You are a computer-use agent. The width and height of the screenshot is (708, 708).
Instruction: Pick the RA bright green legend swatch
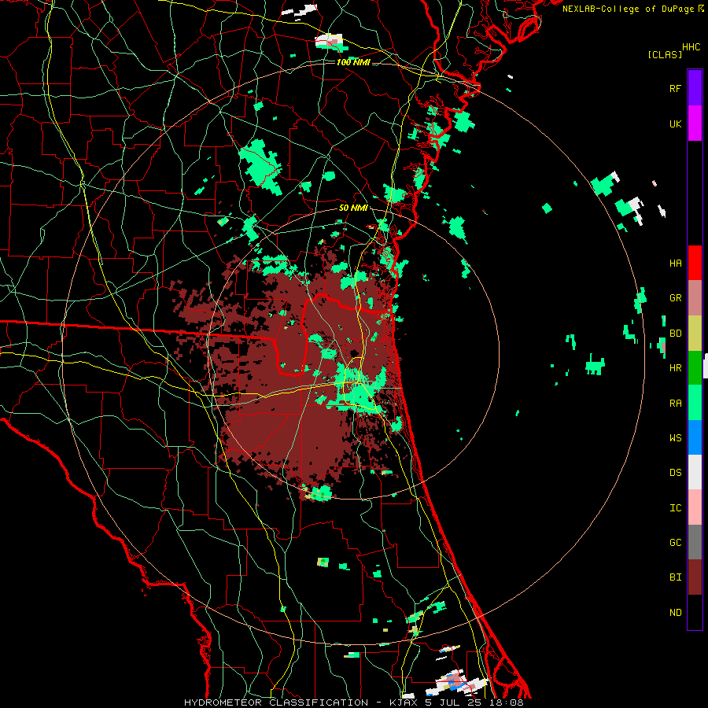click(695, 403)
